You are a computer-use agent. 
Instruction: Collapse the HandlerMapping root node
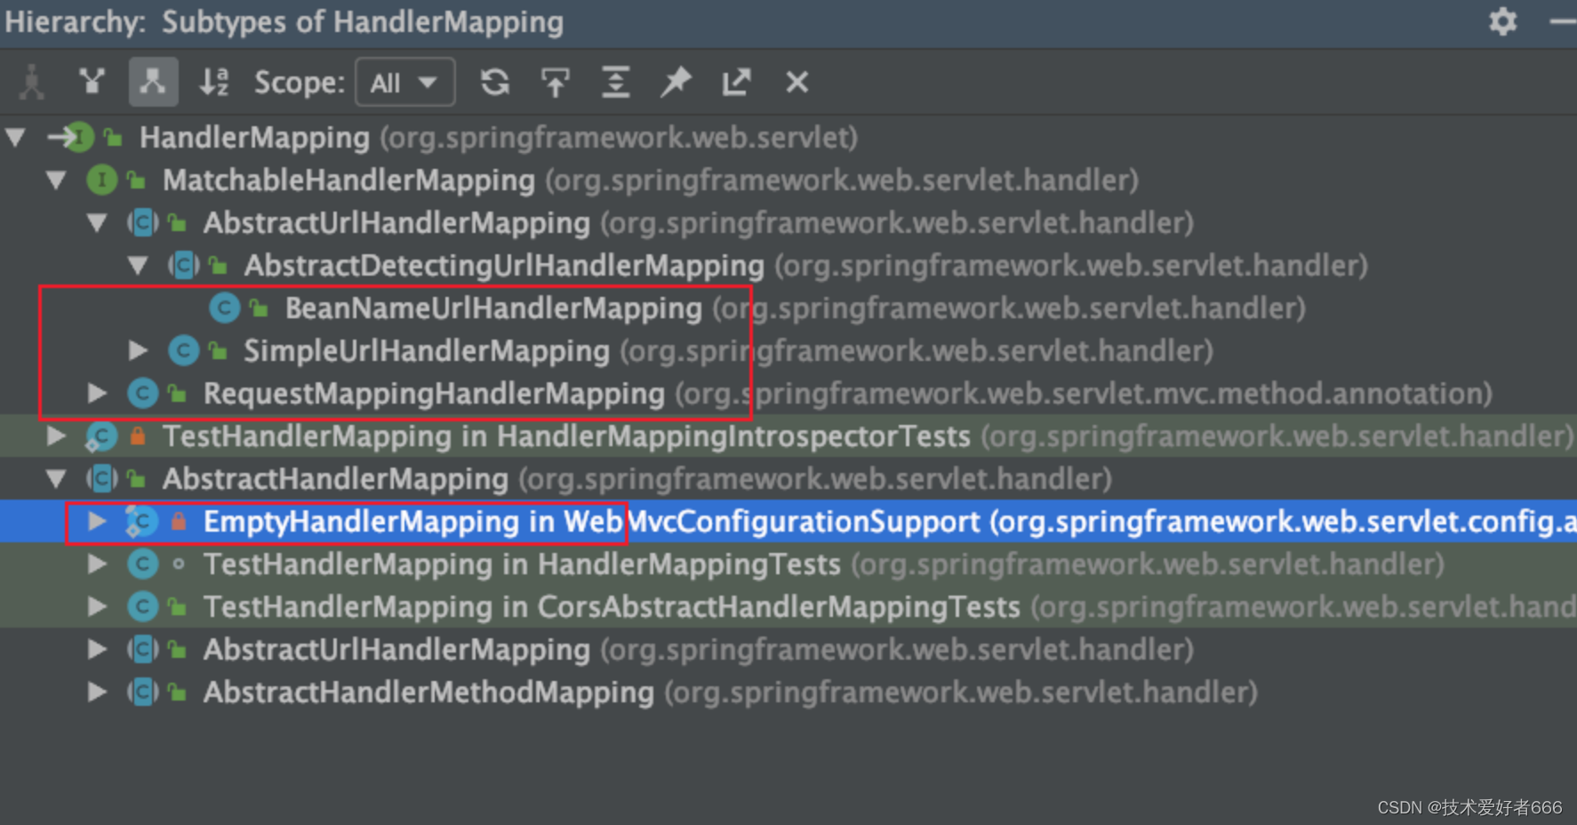pos(16,138)
